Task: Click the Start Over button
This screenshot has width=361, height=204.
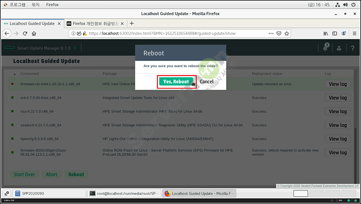Action: pyautogui.click(x=24, y=175)
